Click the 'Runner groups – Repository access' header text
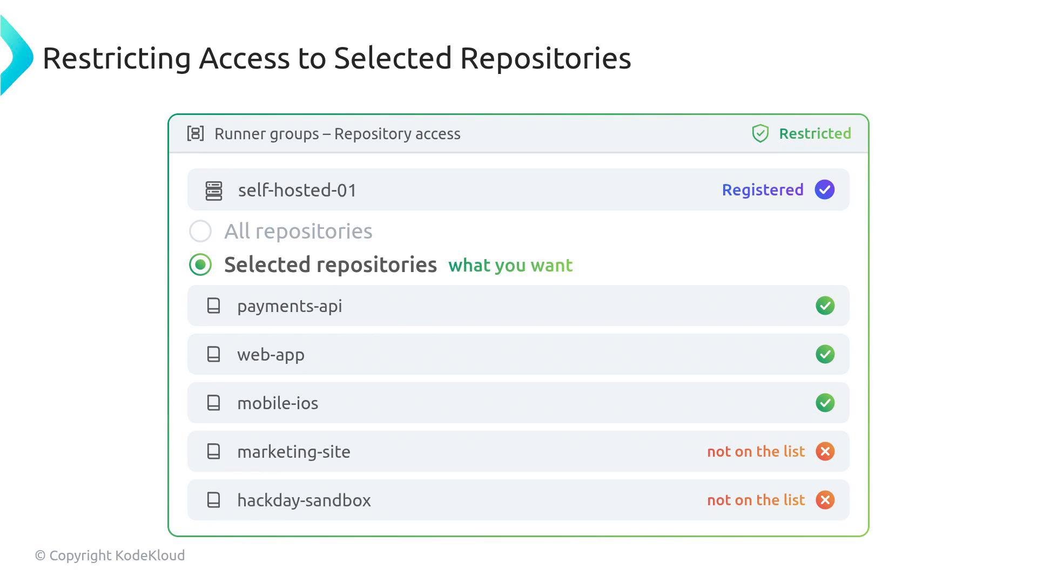 [x=338, y=134]
